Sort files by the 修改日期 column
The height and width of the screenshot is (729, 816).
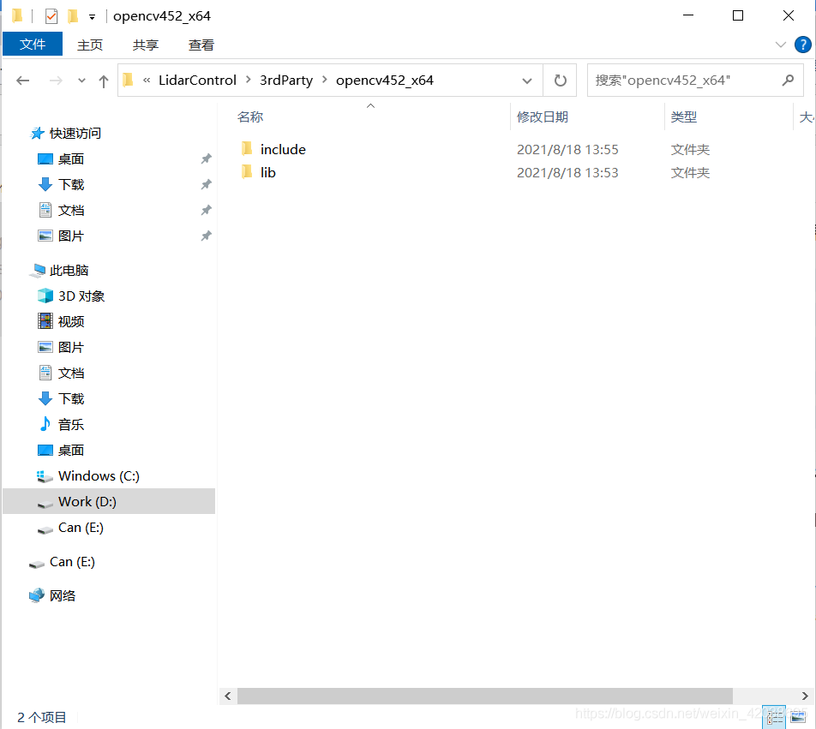(543, 117)
